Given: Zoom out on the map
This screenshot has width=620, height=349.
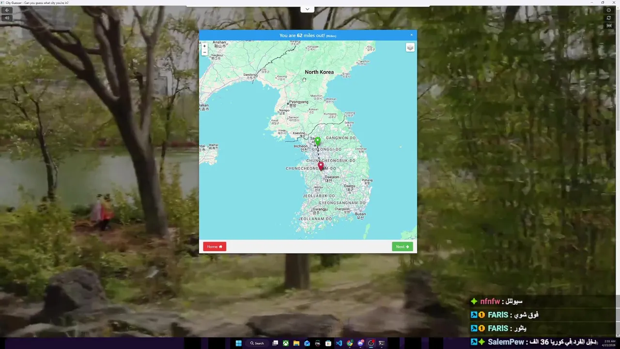Looking at the screenshot, I should tap(204, 52).
